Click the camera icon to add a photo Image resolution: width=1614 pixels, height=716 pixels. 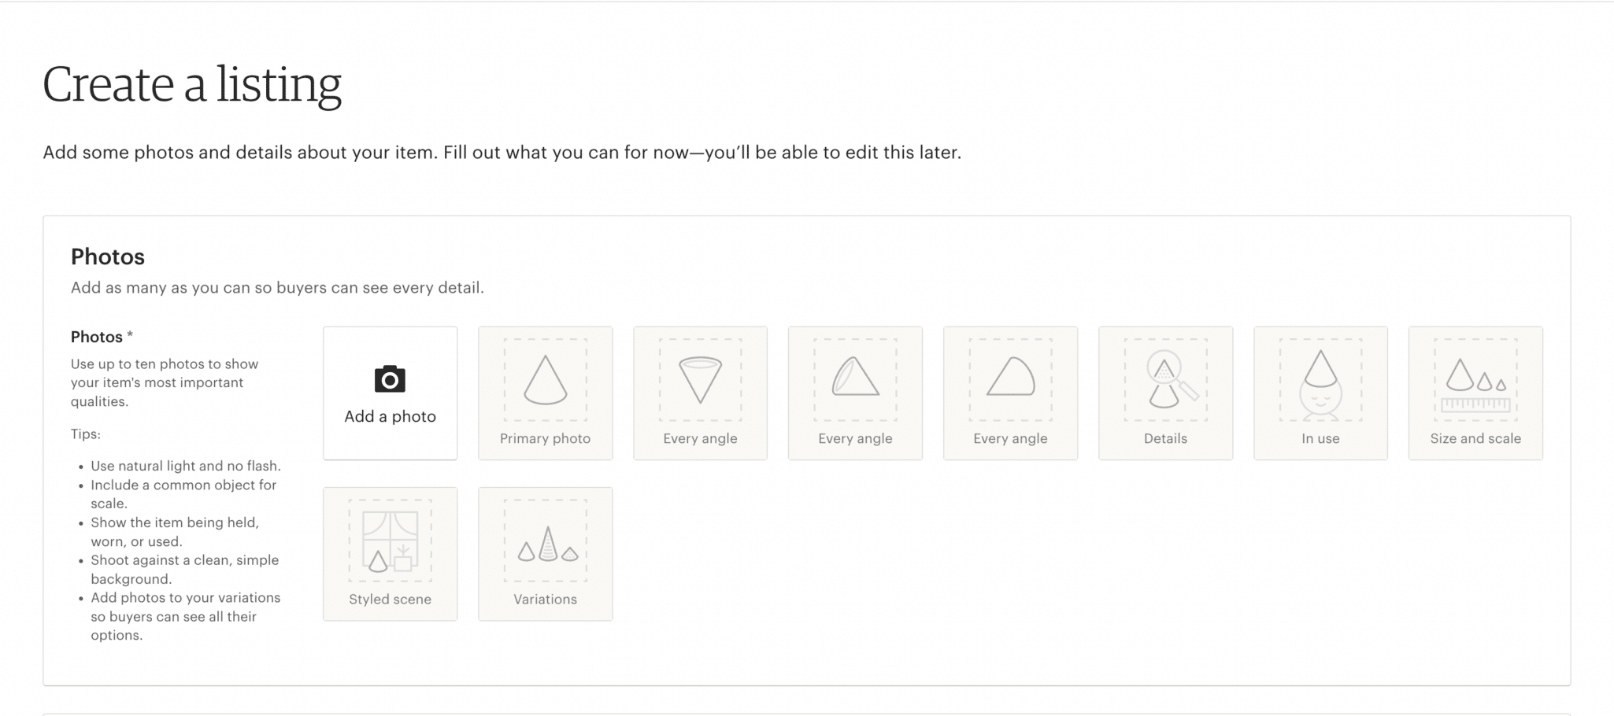(389, 380)
